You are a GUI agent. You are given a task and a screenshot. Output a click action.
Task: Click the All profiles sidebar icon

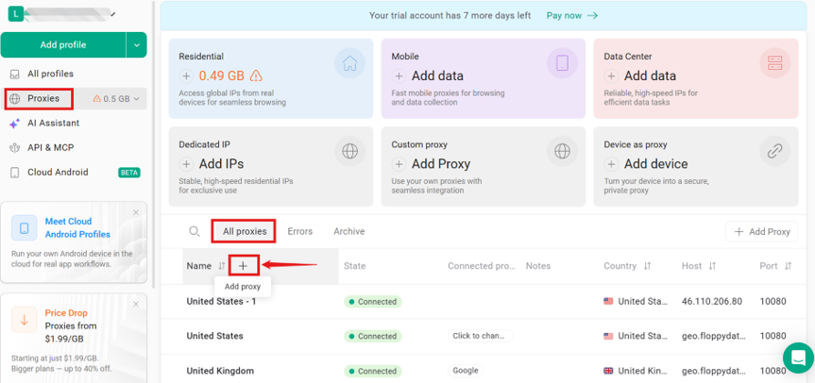15,74
